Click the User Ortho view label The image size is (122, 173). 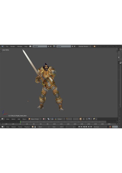tap(6, 50)
